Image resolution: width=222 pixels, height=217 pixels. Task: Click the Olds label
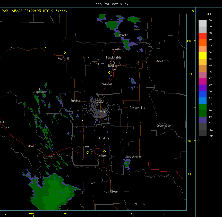click(x=100, y=102)
